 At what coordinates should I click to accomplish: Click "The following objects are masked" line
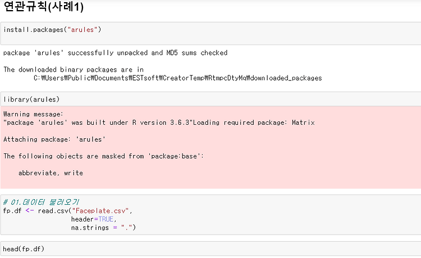tap(104, 156)
